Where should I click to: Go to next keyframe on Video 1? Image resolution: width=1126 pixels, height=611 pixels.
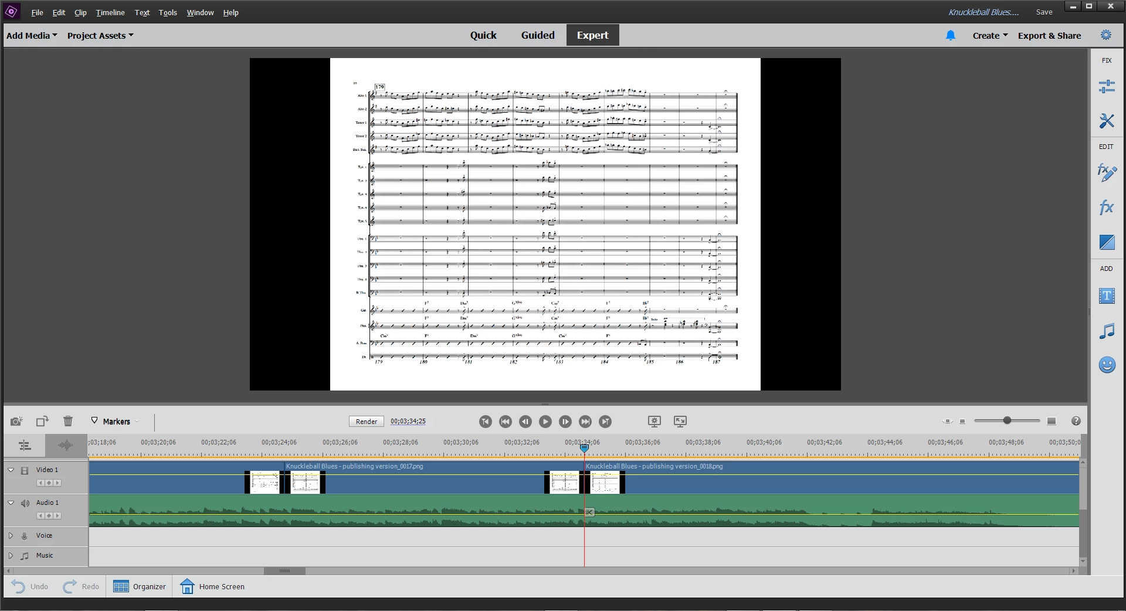(x=57, y=483)
